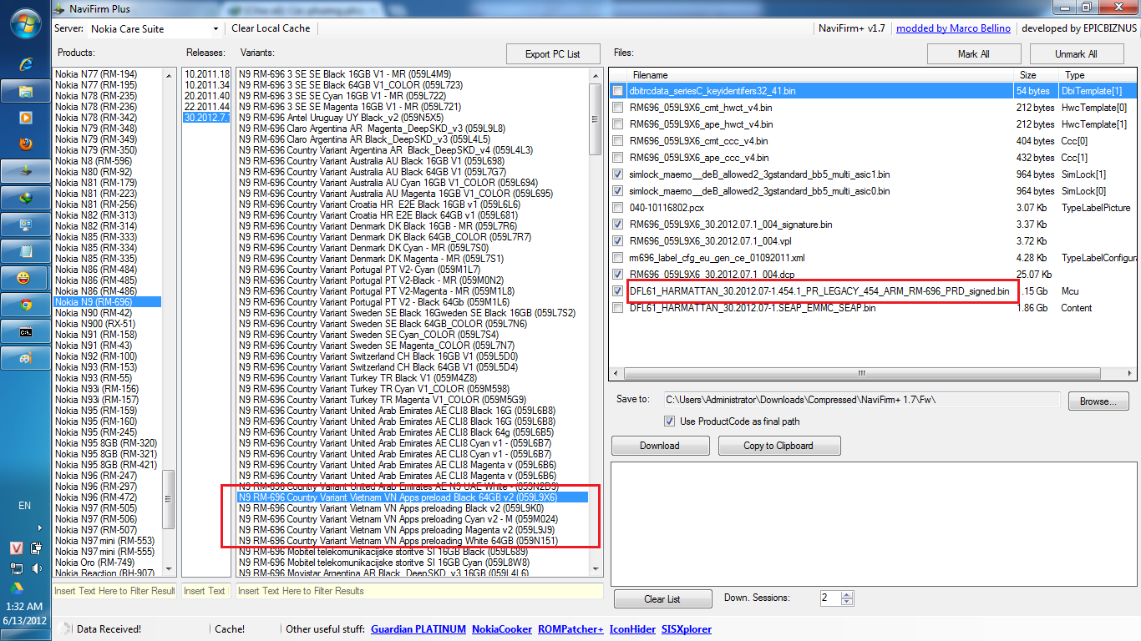Viewport: 1141px width, 641px height.
Task: Toggle checkbox for RM696_059L9X6_cmt_ccc_v4.bin
Action: pyautogui.click(x=617, y=140)
